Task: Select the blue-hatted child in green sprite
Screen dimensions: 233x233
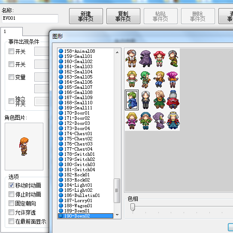Action: tap(145, 121)
